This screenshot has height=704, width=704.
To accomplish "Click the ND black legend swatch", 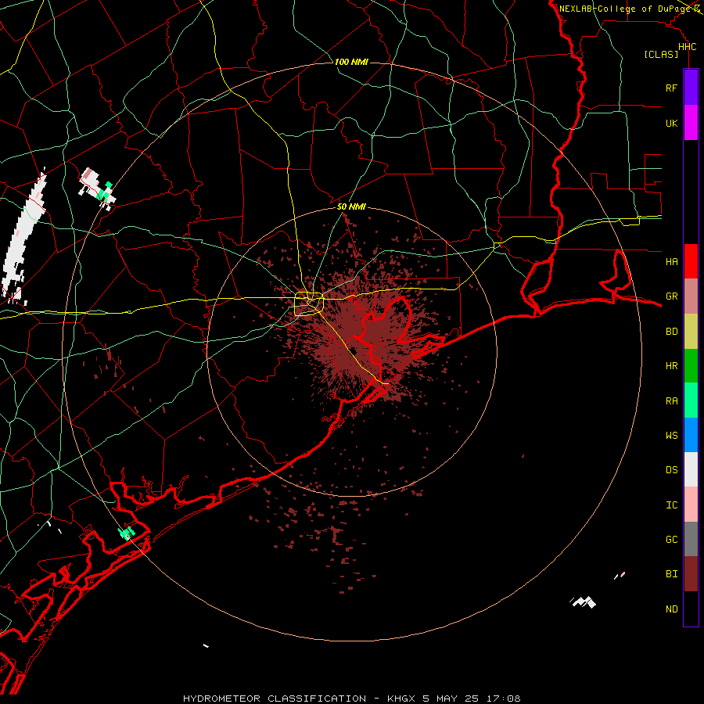I will (691, 609).
